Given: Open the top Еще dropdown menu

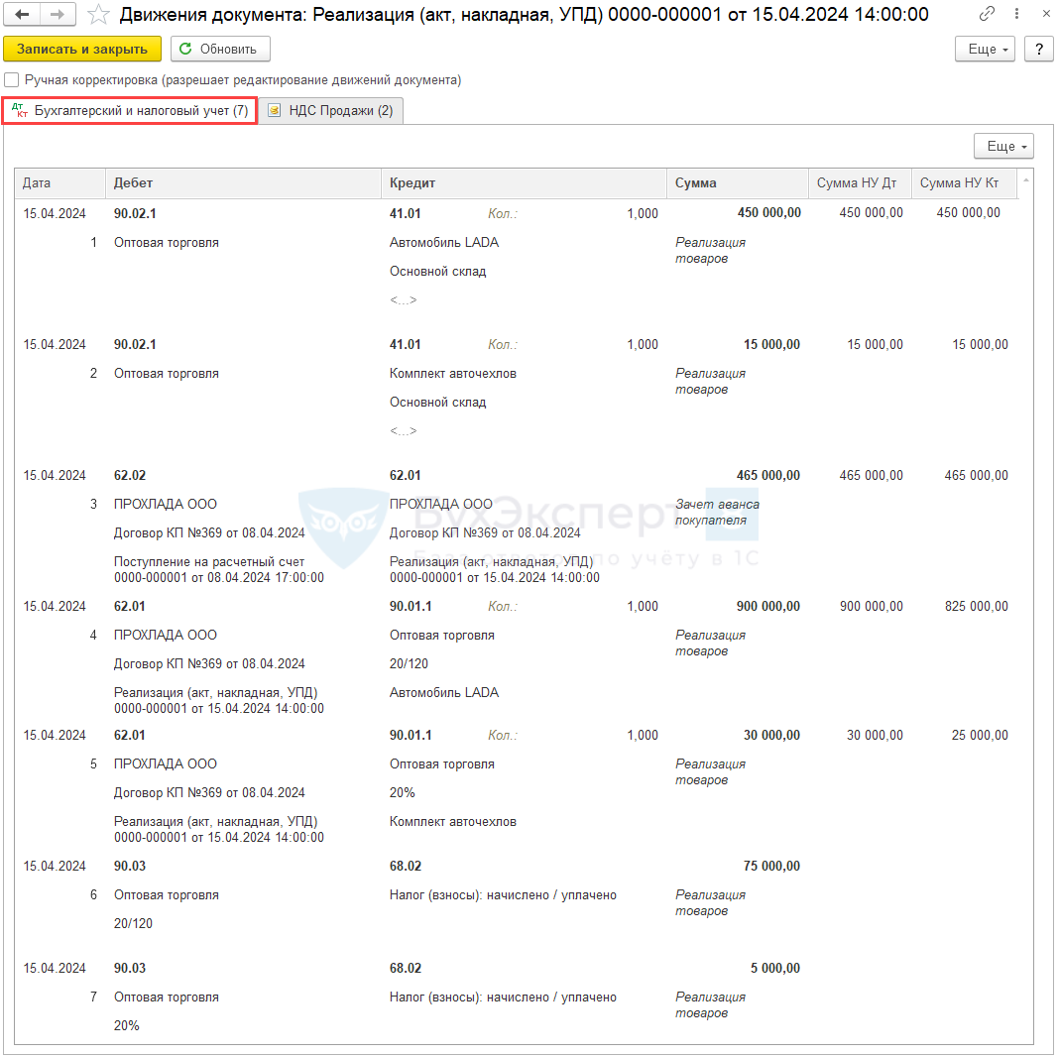Looking at the screenshot, I should pos(986,50).
